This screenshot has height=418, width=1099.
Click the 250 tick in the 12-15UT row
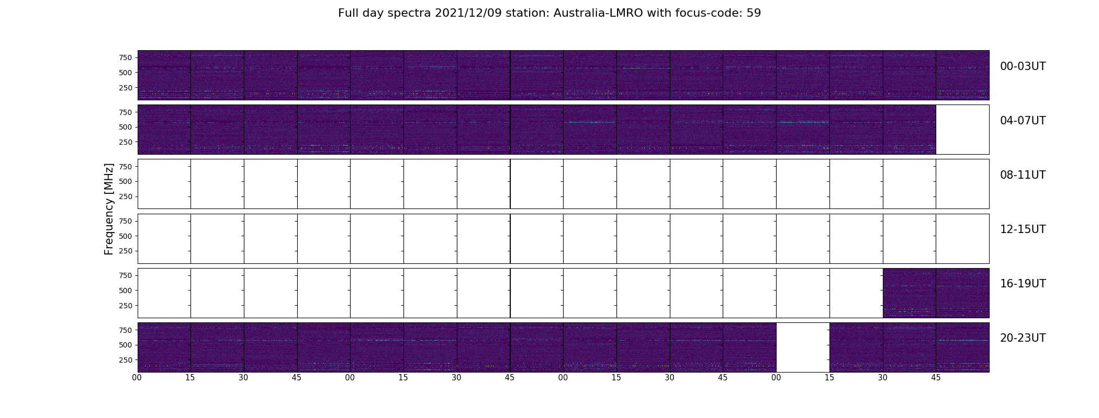(126, 251)
